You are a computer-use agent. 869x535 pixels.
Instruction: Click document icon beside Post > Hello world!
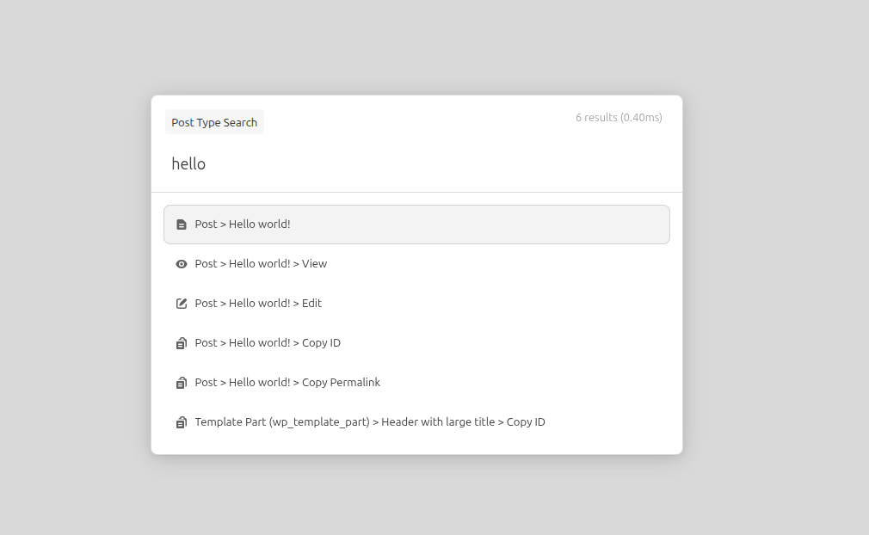coord(182,224)
